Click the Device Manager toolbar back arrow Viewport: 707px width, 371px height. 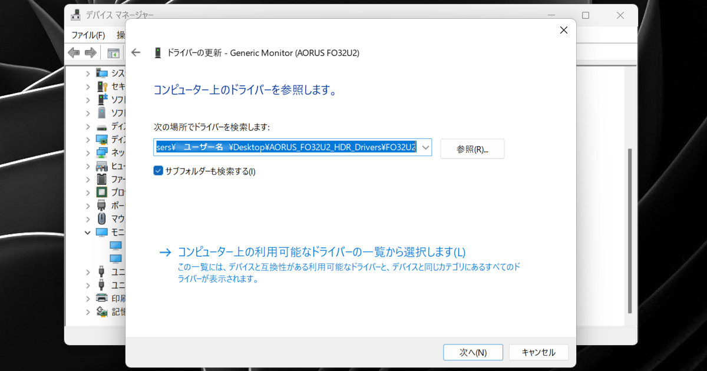(74, 53)
